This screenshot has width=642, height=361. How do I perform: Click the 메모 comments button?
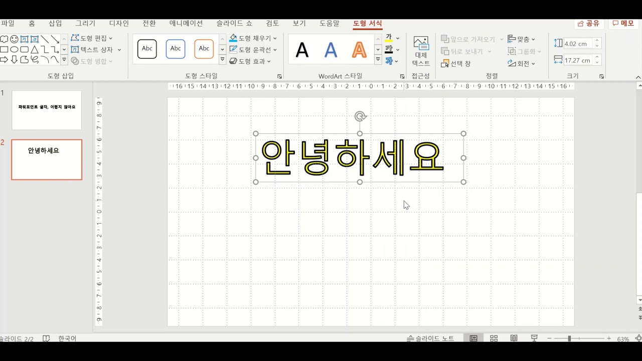pyautogui.click(x=624, y=24)
